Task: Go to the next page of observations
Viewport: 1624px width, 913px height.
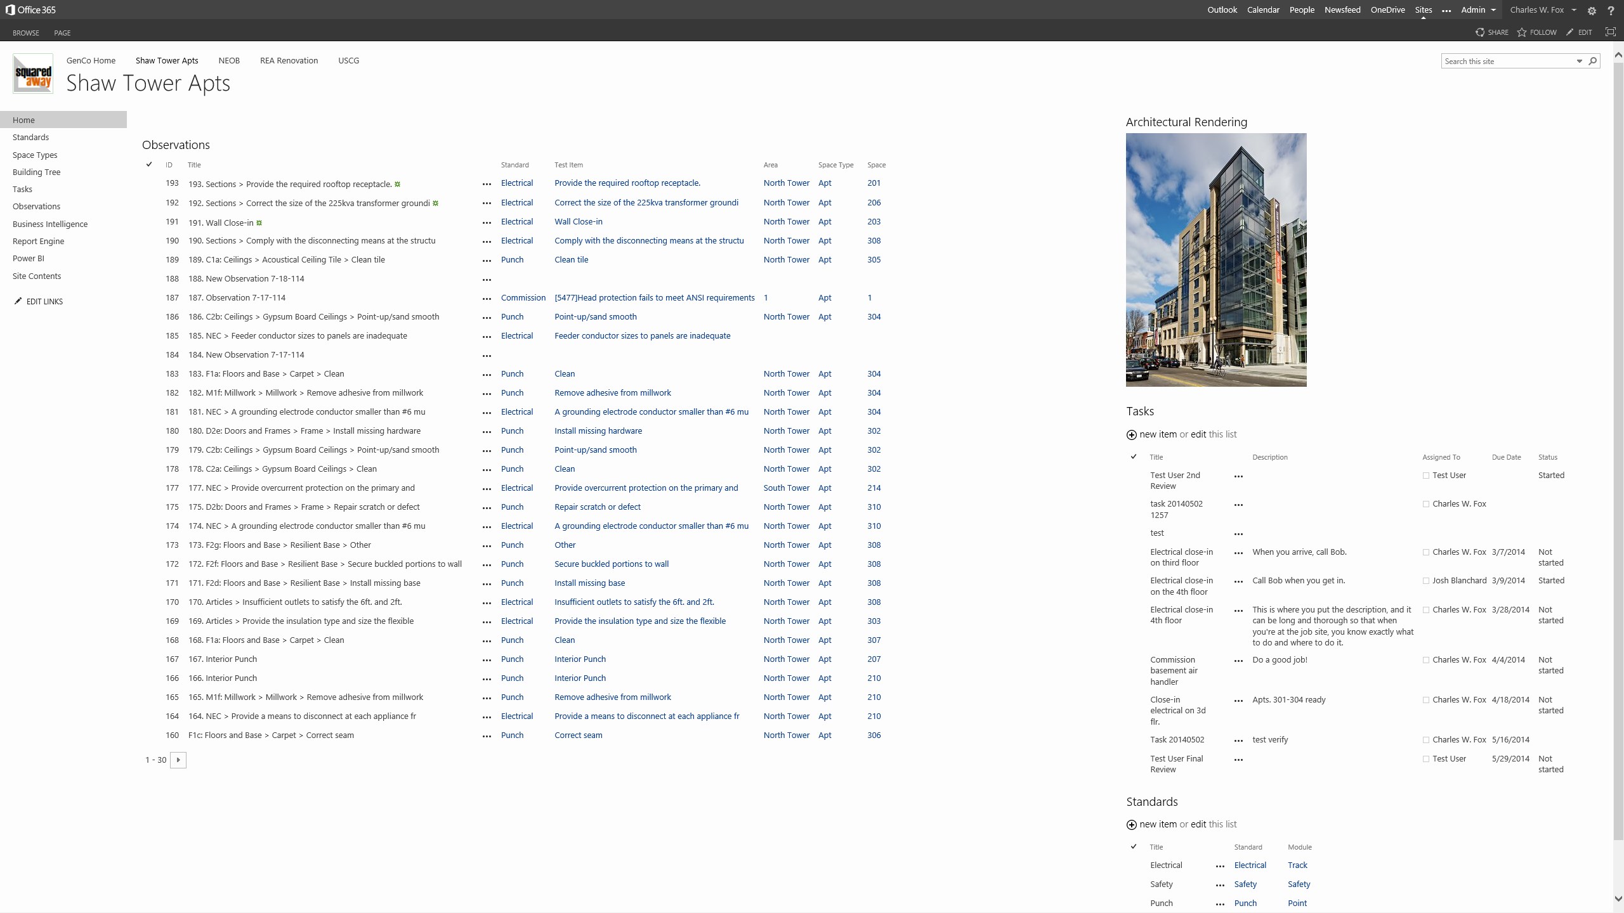Action: pos(178,760)
